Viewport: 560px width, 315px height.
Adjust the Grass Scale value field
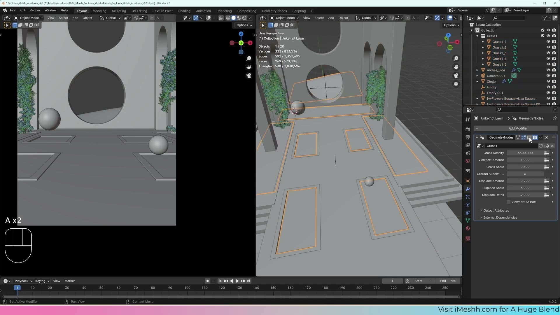(525, 167)
